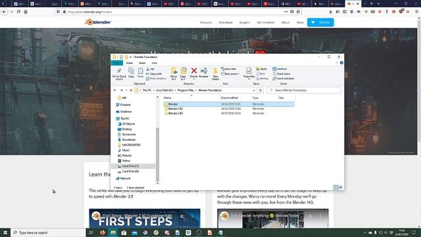Expand recent locations arrow in Explorer
Image resolution: width=421 pixels, height=237 pixels.
click(x=126, y=90)
